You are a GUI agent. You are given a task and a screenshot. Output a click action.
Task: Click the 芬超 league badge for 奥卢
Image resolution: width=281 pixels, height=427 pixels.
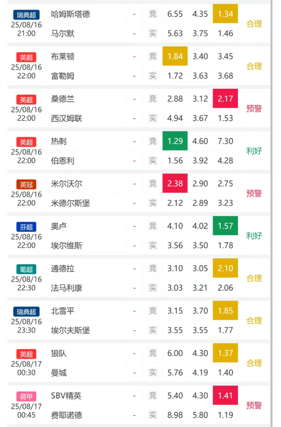(x=26, y=227)
